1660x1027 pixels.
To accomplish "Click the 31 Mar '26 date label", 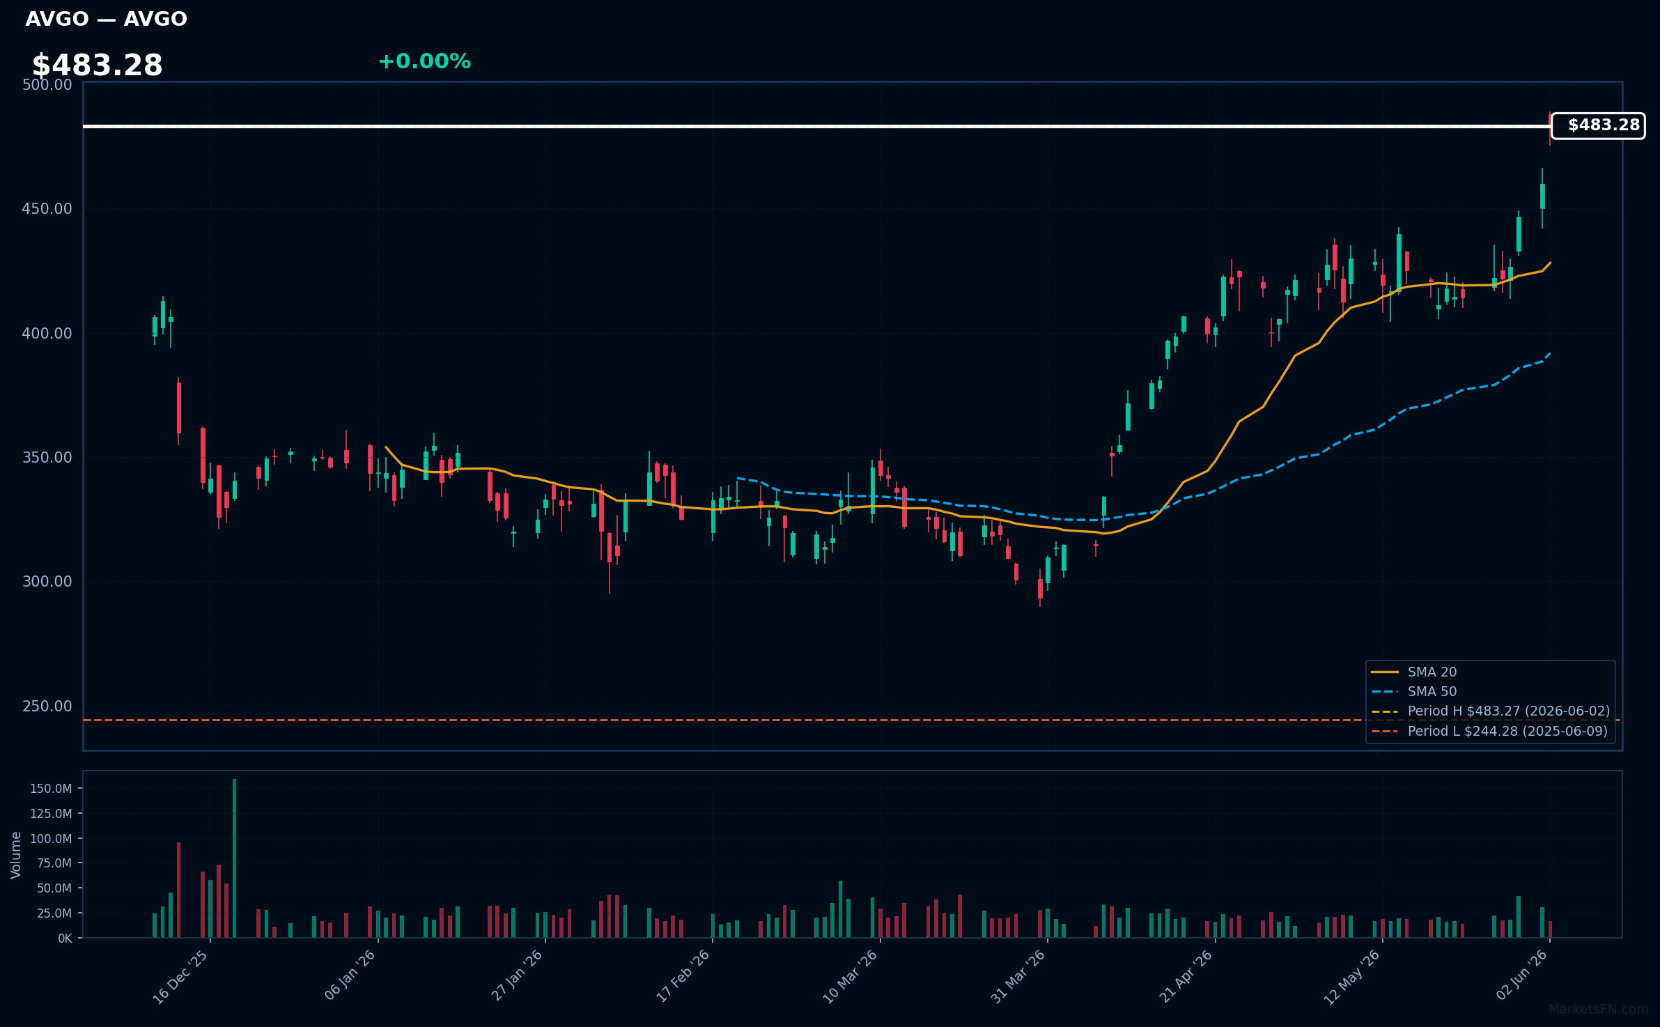I will click(x=1018, y=977).
